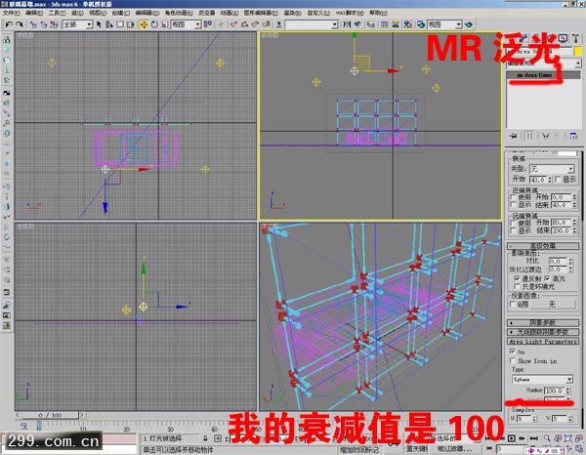Activate the Select and Move tool
Image resolution: width=586 pixels, height=455 pixels.
click(x=144, y=24)
